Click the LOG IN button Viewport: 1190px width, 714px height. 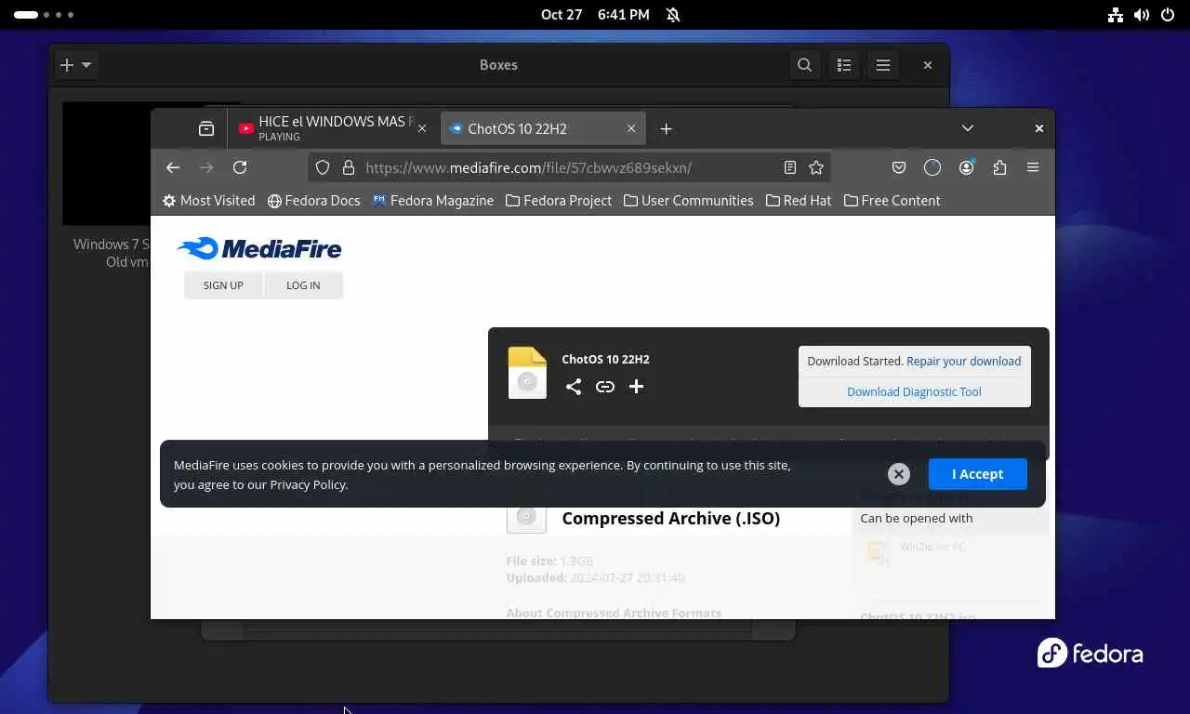tap(303, 285)
